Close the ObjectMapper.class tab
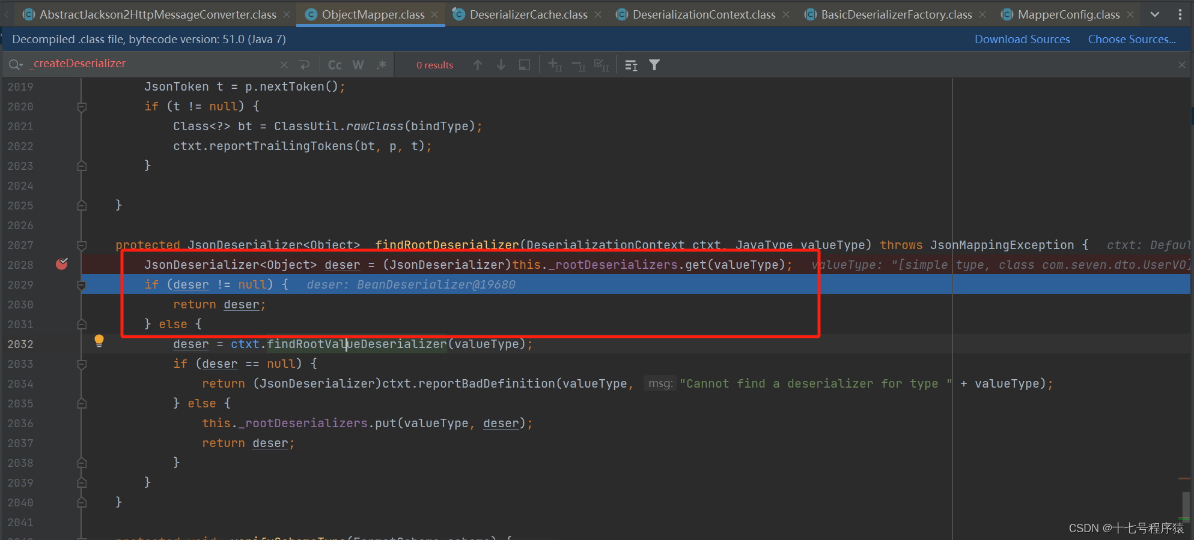The height and width of the screenshot is (540, 1194). [434, 14]
